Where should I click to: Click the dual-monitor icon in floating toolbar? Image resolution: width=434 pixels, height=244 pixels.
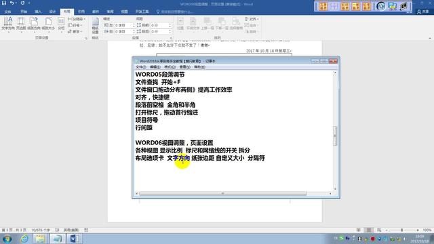pos(393,6)
